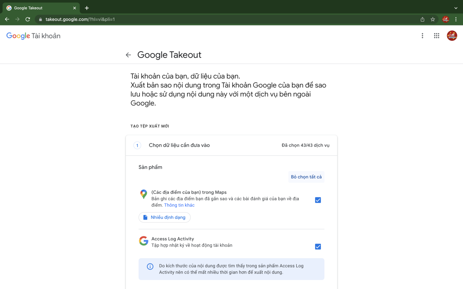Click the browser back arrow

pyautogui.click(x=7, y=19)
